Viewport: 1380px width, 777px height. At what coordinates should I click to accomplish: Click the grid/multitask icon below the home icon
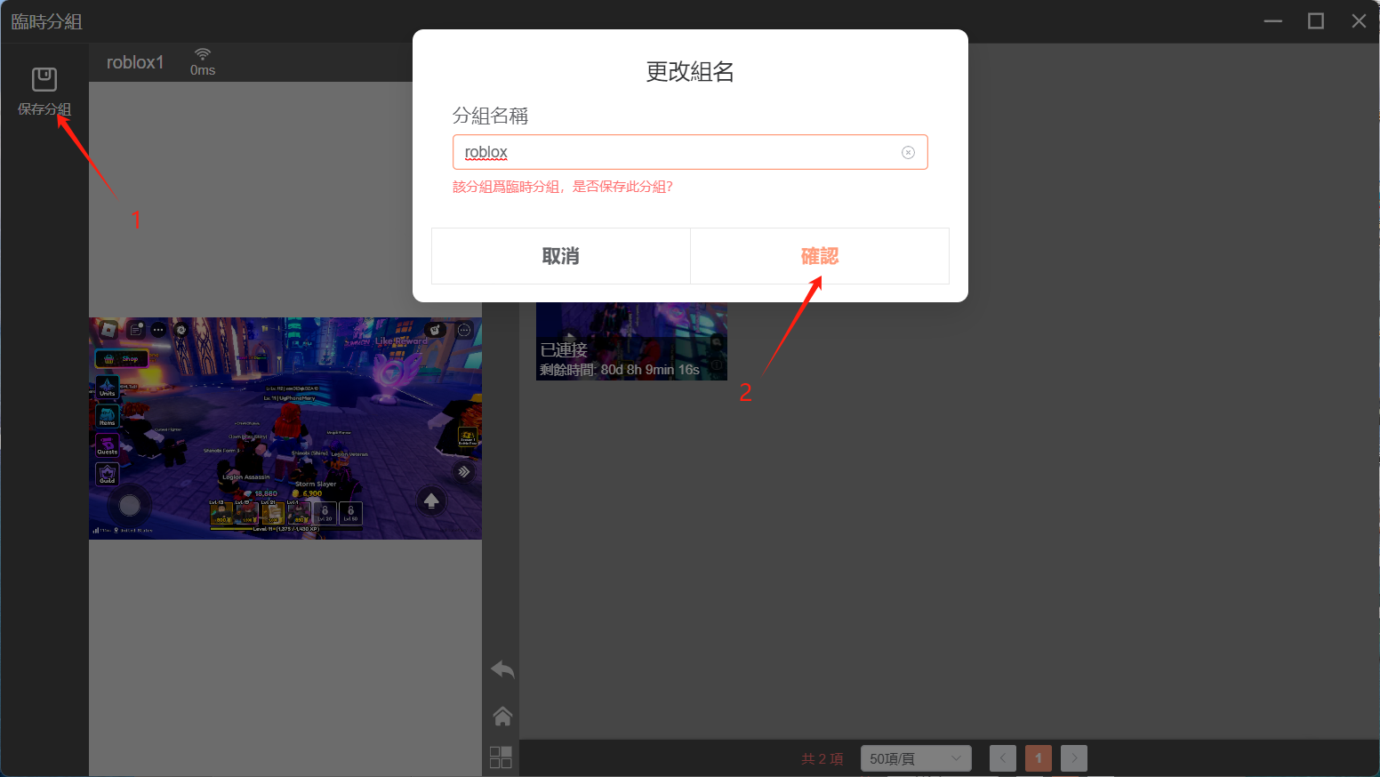pyautogui.click(x=501, y=757)
